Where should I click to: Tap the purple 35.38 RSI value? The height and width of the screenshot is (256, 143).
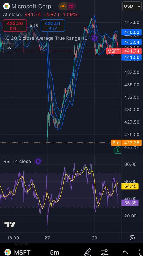[x=130, y=203]
